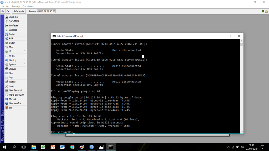Expand the Tools submenu

[x=12, y=86]
